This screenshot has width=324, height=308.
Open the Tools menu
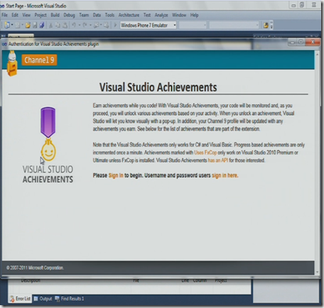click(x=109, y=15)
